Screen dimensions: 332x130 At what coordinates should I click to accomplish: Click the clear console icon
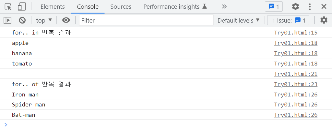[22, 20]
